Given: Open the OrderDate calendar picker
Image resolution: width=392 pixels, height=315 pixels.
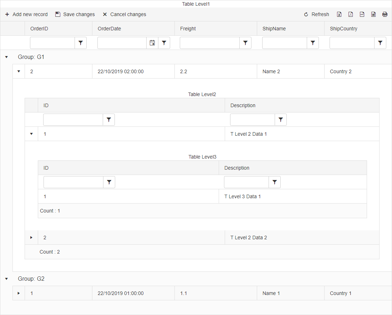Looking at the screenshot, I should [152, 42].
